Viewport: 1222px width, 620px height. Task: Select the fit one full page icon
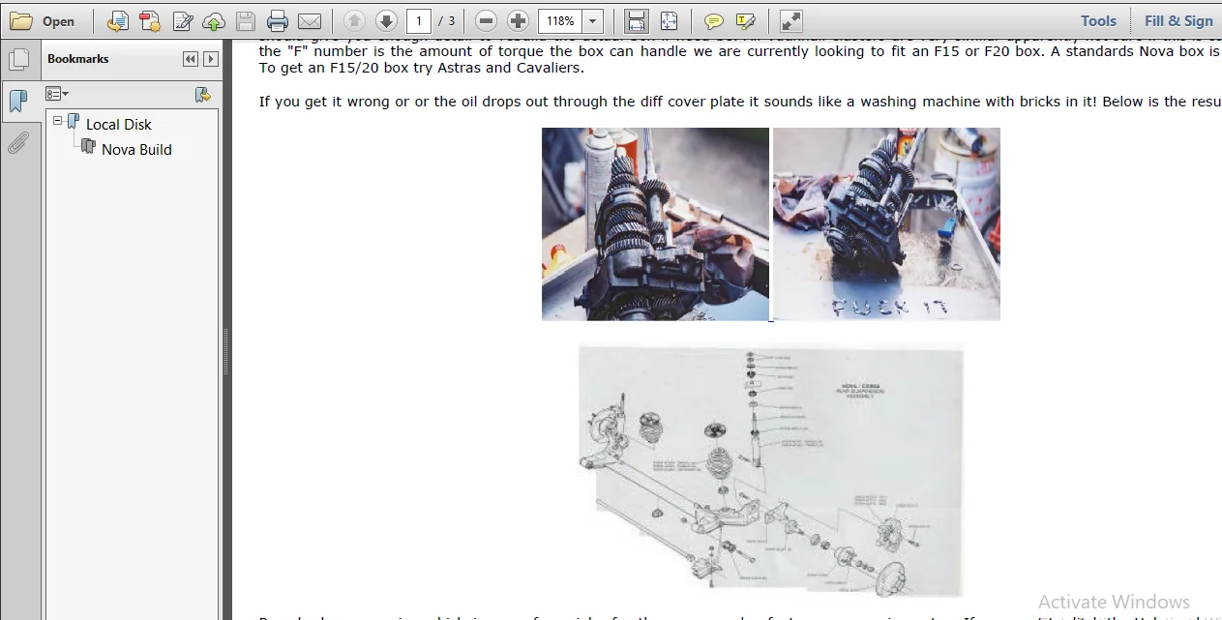pyautogui.click(x=669, y=20)
